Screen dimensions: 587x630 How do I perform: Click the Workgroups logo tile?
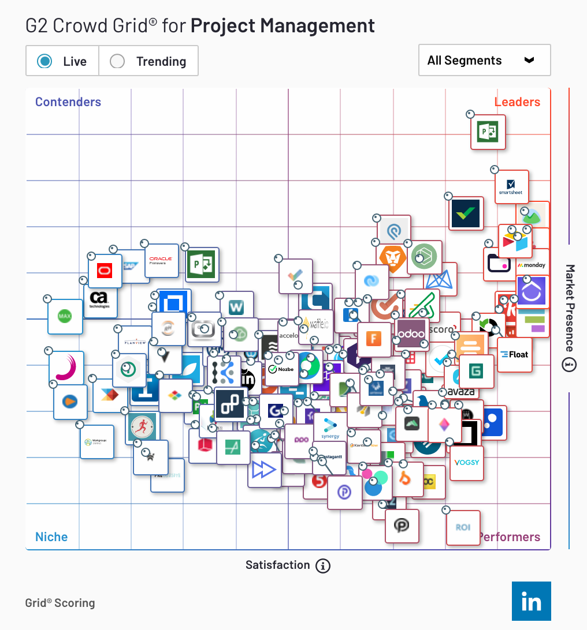click(x=96, y=441)
